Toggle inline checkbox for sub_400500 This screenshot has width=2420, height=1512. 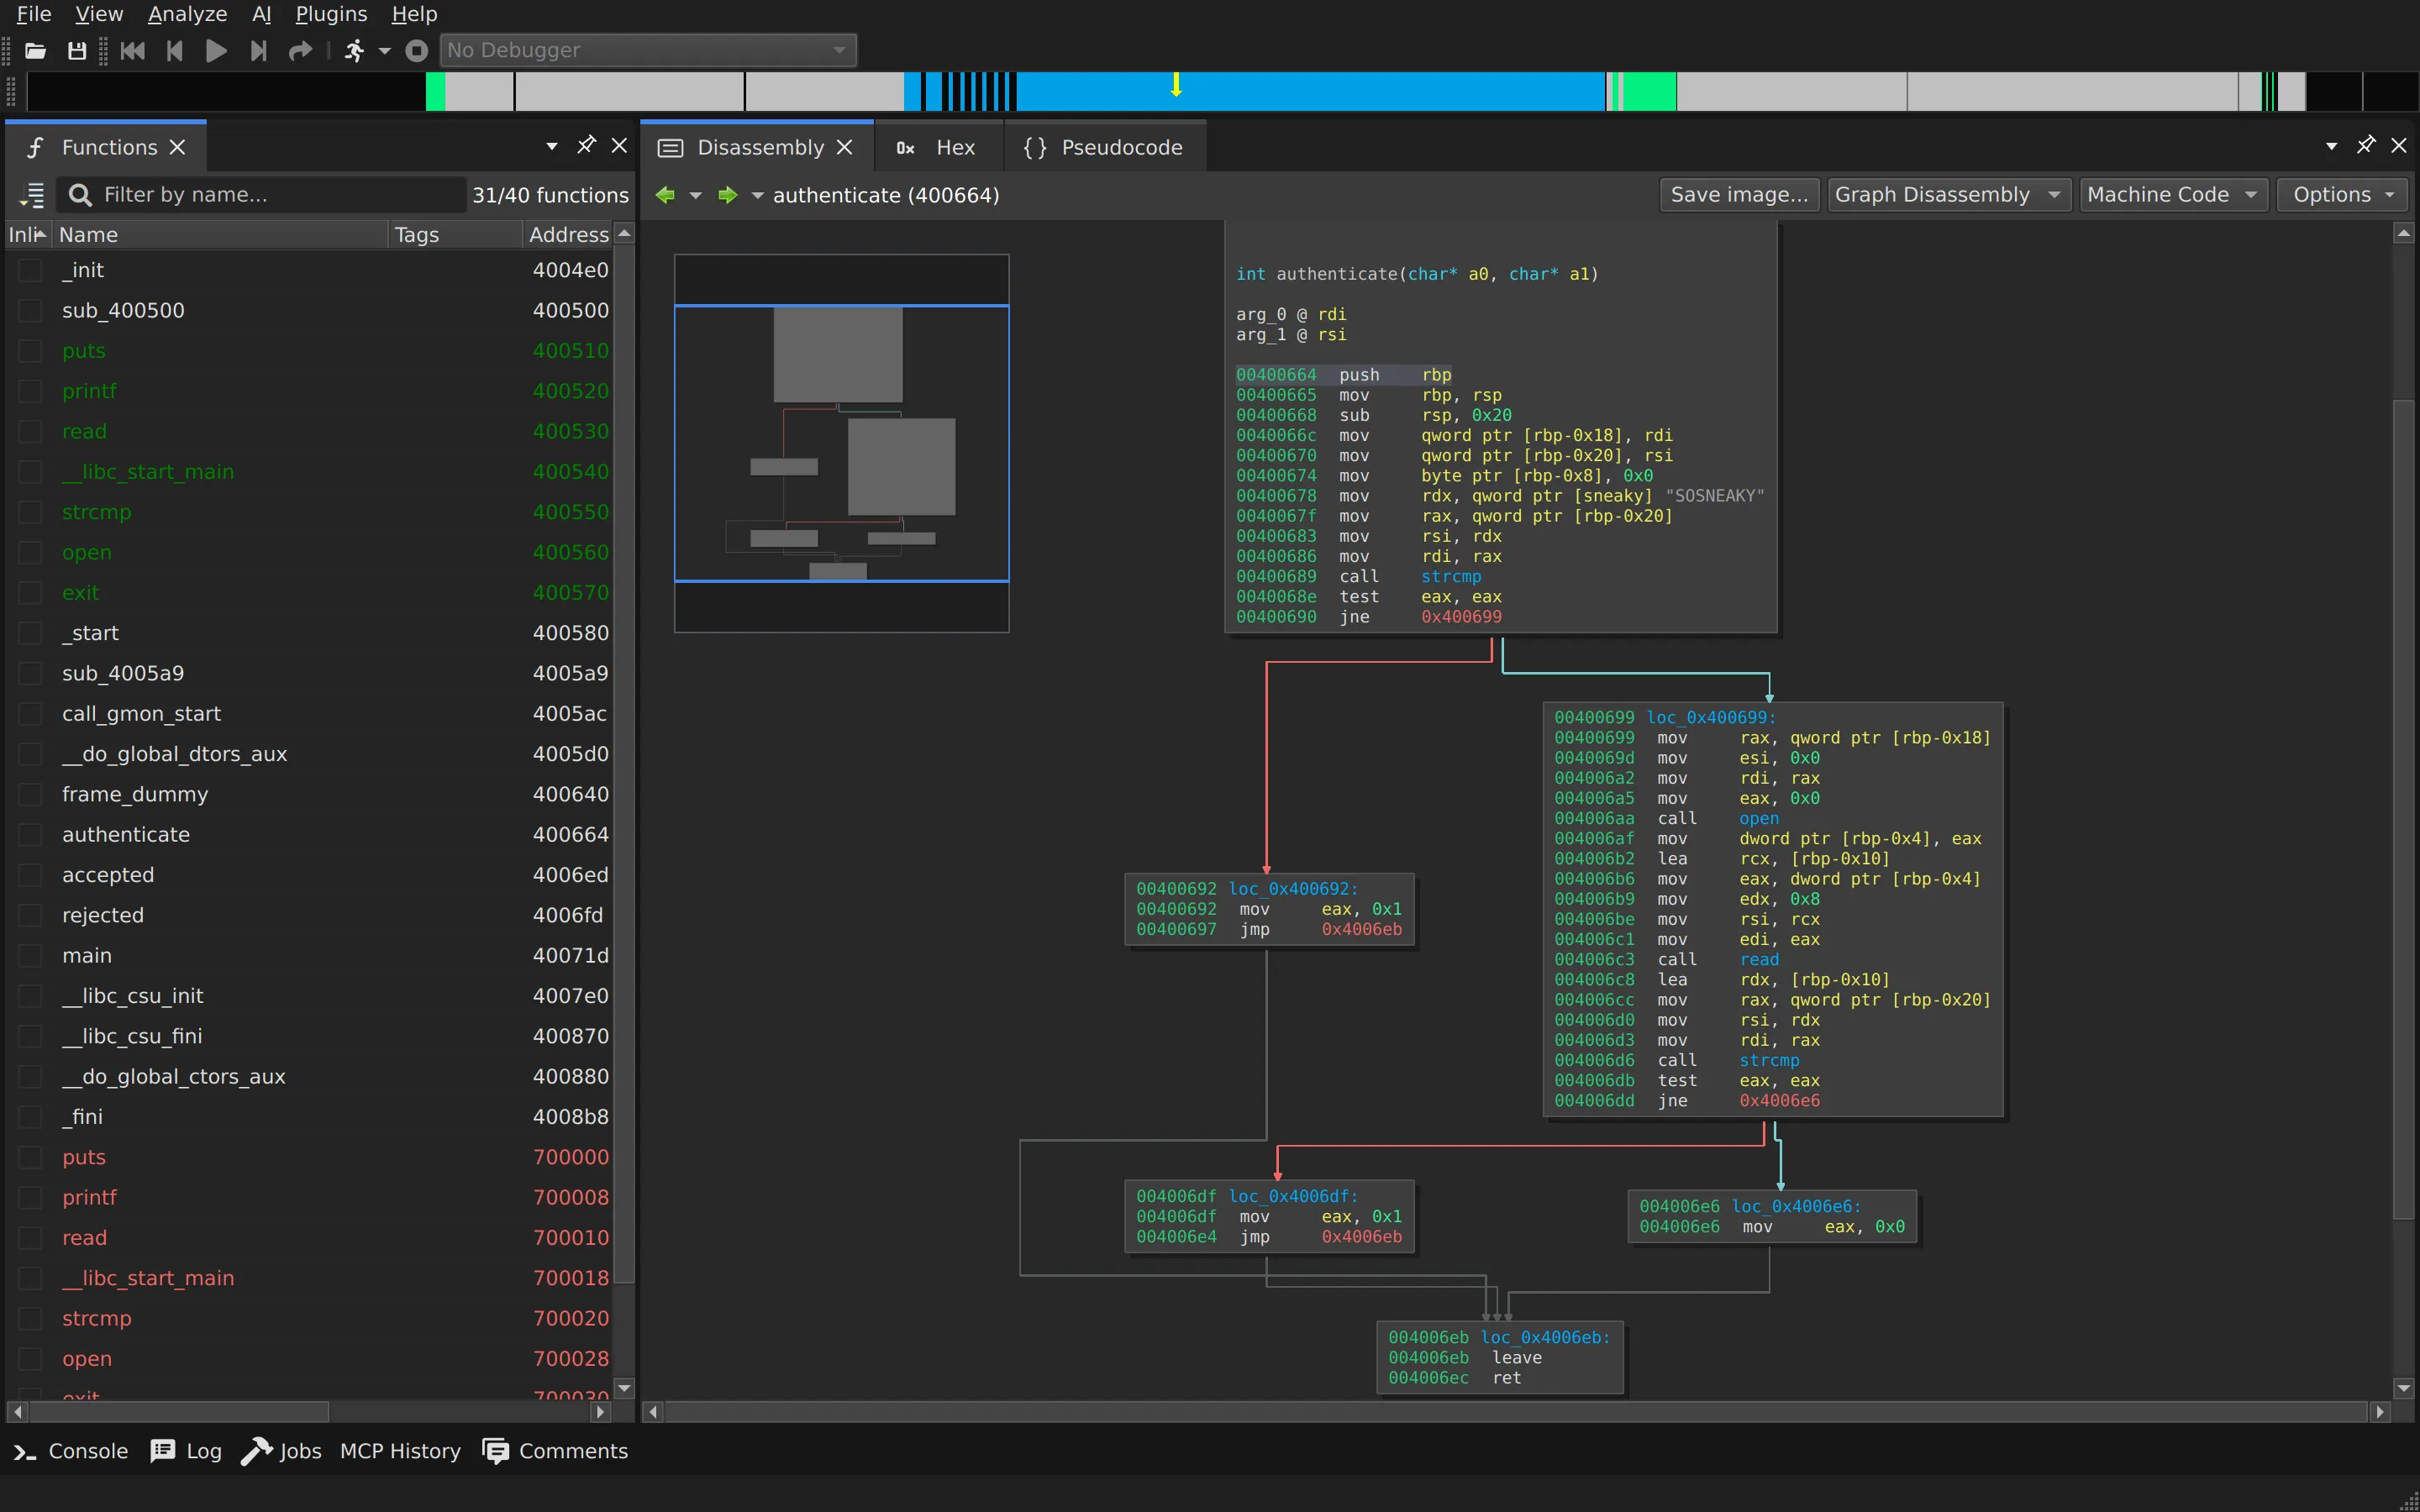[x=31, y=310]
